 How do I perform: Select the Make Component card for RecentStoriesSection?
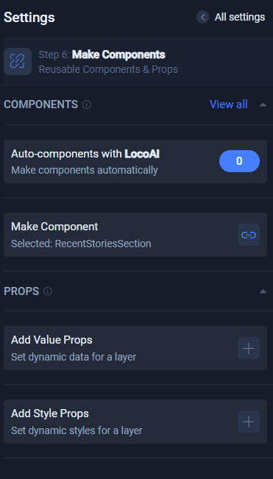pyautogui.click(x=135, y=235)
